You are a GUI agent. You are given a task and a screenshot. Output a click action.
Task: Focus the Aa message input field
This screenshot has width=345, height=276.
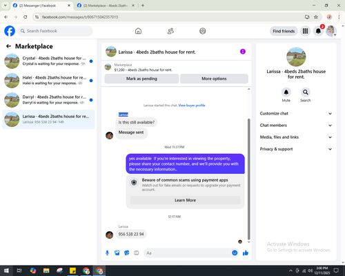187,253
